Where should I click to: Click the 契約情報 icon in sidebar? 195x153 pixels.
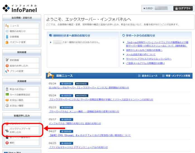click(x=7, y=60)
